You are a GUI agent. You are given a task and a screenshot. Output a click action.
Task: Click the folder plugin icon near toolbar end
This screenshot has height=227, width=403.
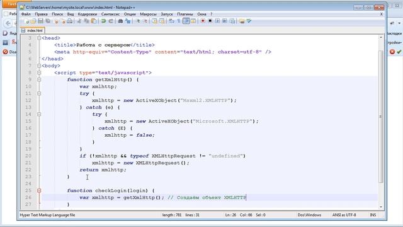click(x=242, y=21)
